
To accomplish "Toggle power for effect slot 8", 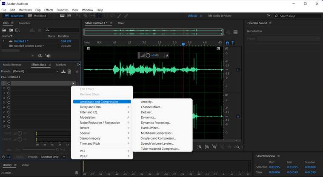I will (9, 117).
